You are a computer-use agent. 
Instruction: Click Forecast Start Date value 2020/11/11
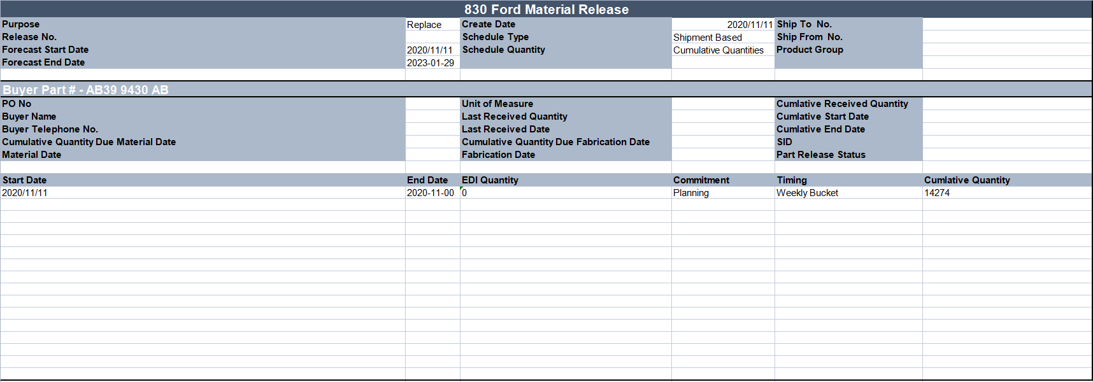432,50
